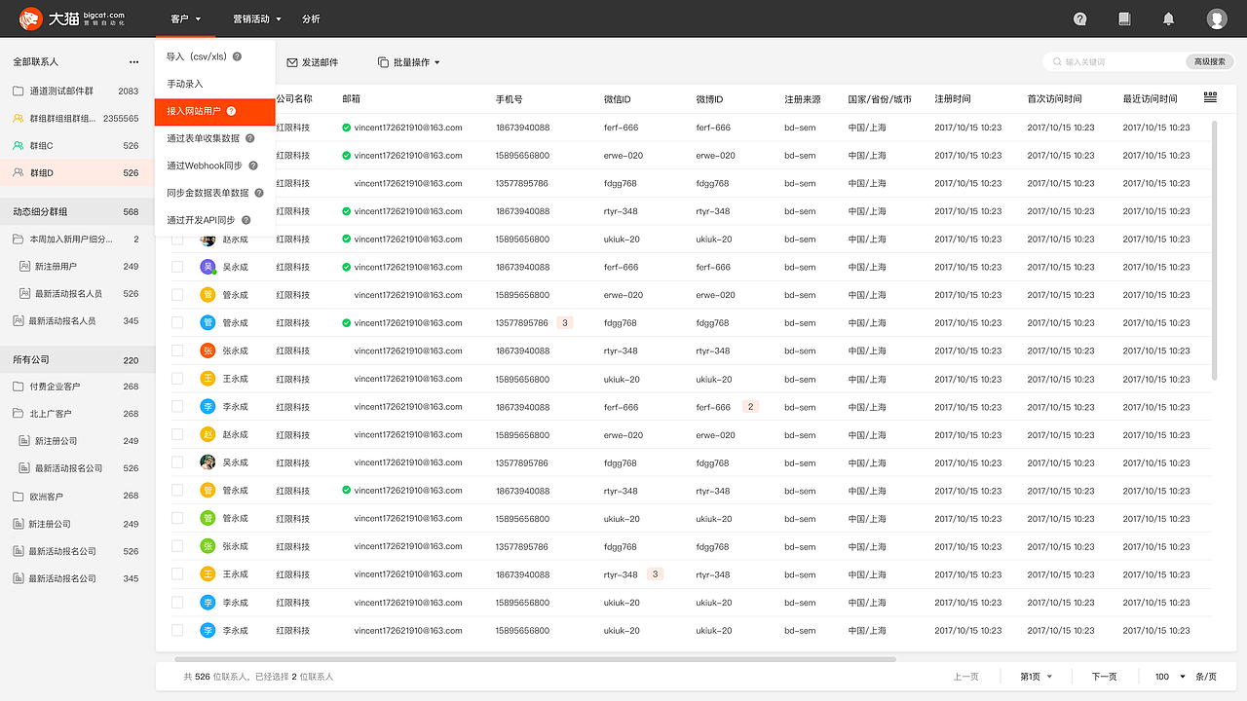The width and height of the screenshot is (1247, 701).
Task: Open the documentation book icon in top bar
Action: click(1124, 18)
